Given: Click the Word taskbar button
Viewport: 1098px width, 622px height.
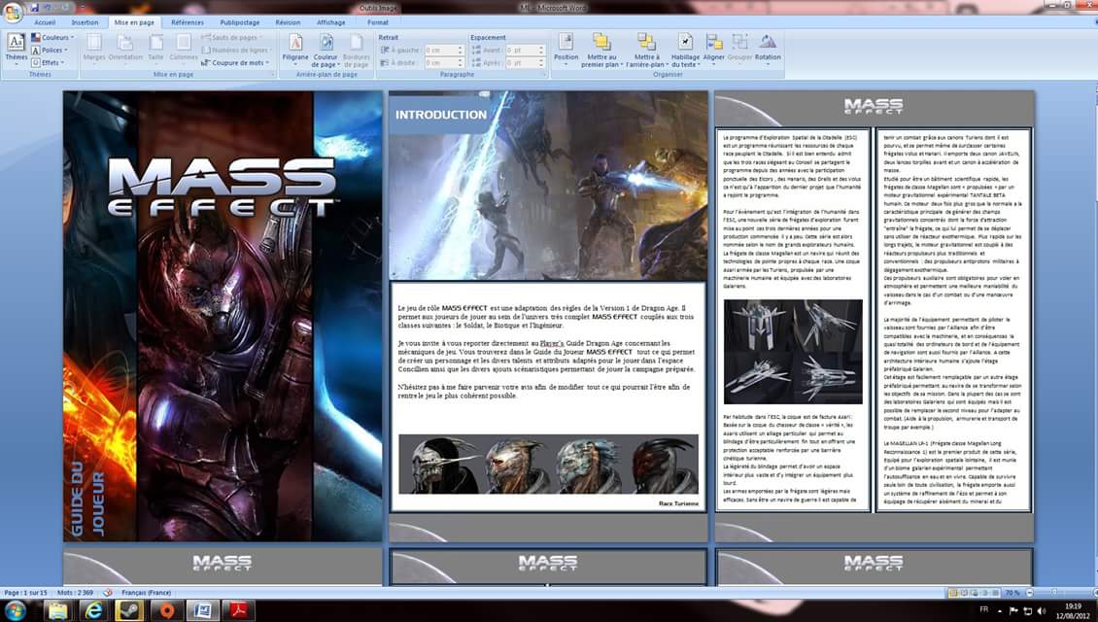Looking at the screenshot, I should (x=203, y=610).
